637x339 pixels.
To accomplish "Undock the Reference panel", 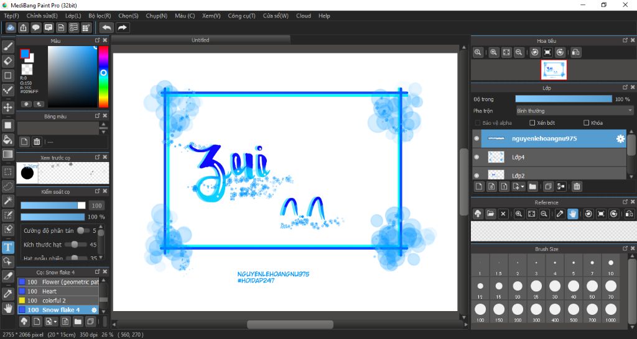I will pos(625,202).
